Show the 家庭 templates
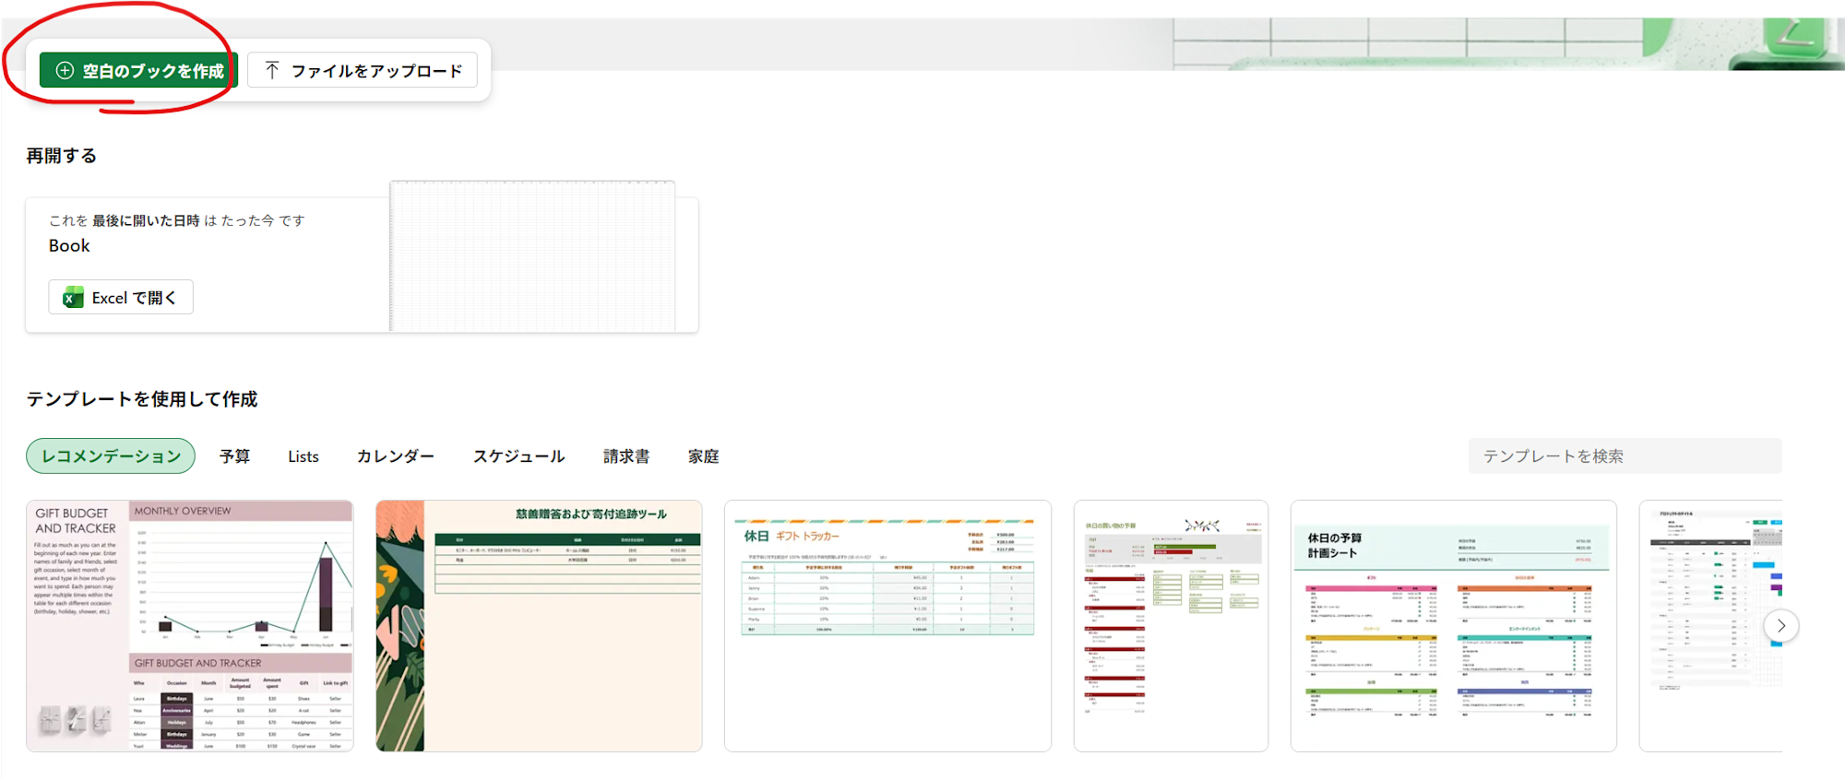This screenshot has height=780, width=1845. [704, 456]
